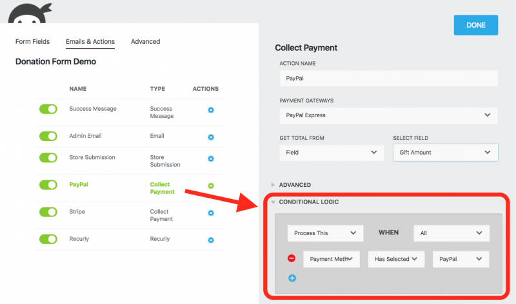Switch to the Form Fields tab
The image size is (516, 304).
[x=33, y=41]
